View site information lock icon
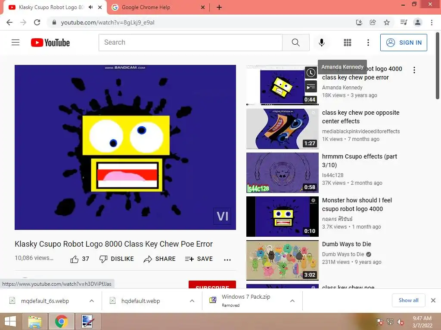 coord(54,22)
